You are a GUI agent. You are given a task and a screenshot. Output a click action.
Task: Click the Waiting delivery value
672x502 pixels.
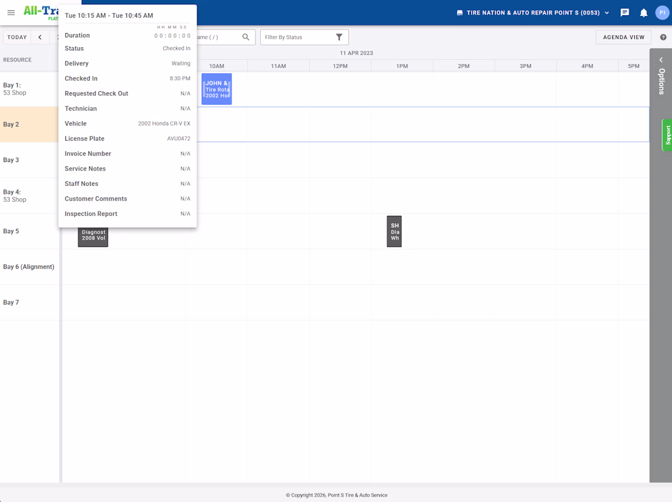[x=181, y=64]
